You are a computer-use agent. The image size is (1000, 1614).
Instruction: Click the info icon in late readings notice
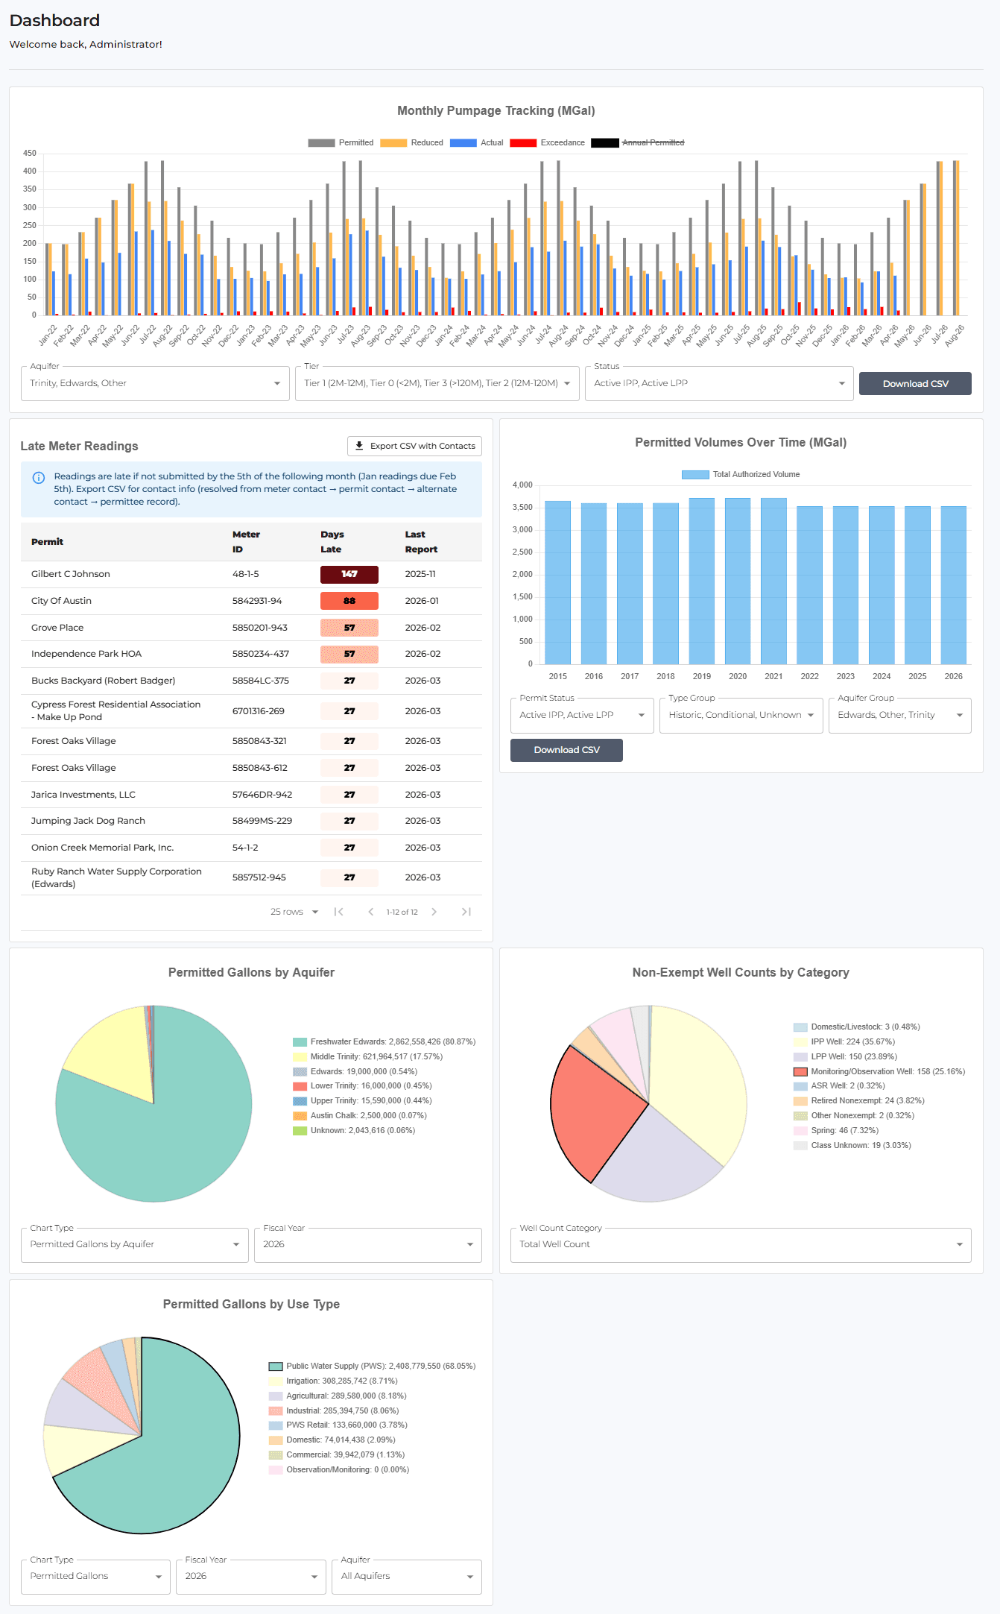point(39,478)
